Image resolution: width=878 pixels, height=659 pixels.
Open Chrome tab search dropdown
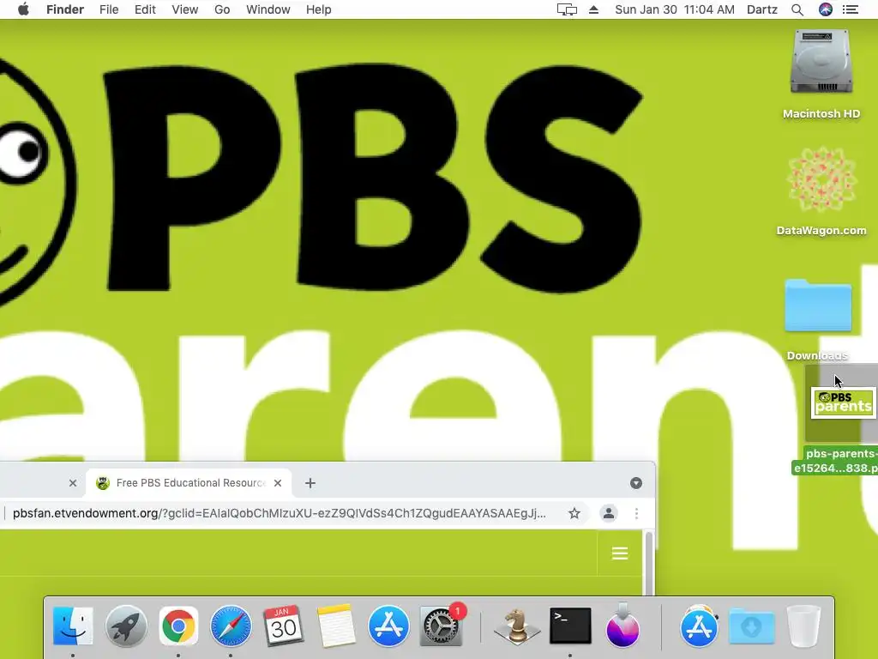636,483
